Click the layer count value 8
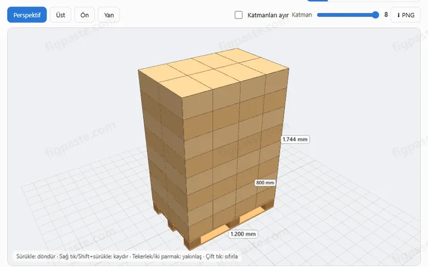 [386, 15]
